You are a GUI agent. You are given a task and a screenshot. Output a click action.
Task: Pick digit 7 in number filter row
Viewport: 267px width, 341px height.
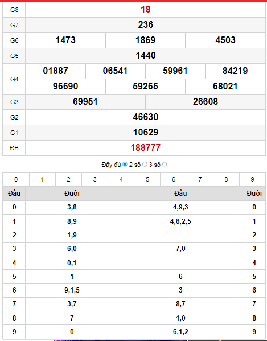(200, 179)
